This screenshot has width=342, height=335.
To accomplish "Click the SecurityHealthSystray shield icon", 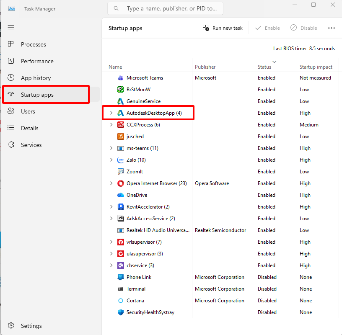I will [120, 312].
